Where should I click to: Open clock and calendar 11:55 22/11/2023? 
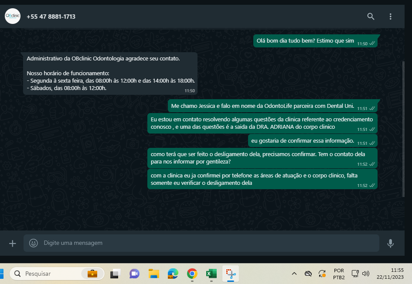click(x=390, y=274)
